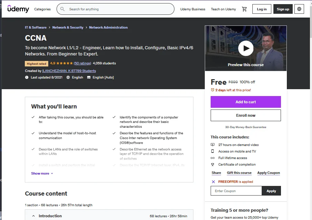
Task: Click Apply Coupon link
Action: click(x=269, y=173)
